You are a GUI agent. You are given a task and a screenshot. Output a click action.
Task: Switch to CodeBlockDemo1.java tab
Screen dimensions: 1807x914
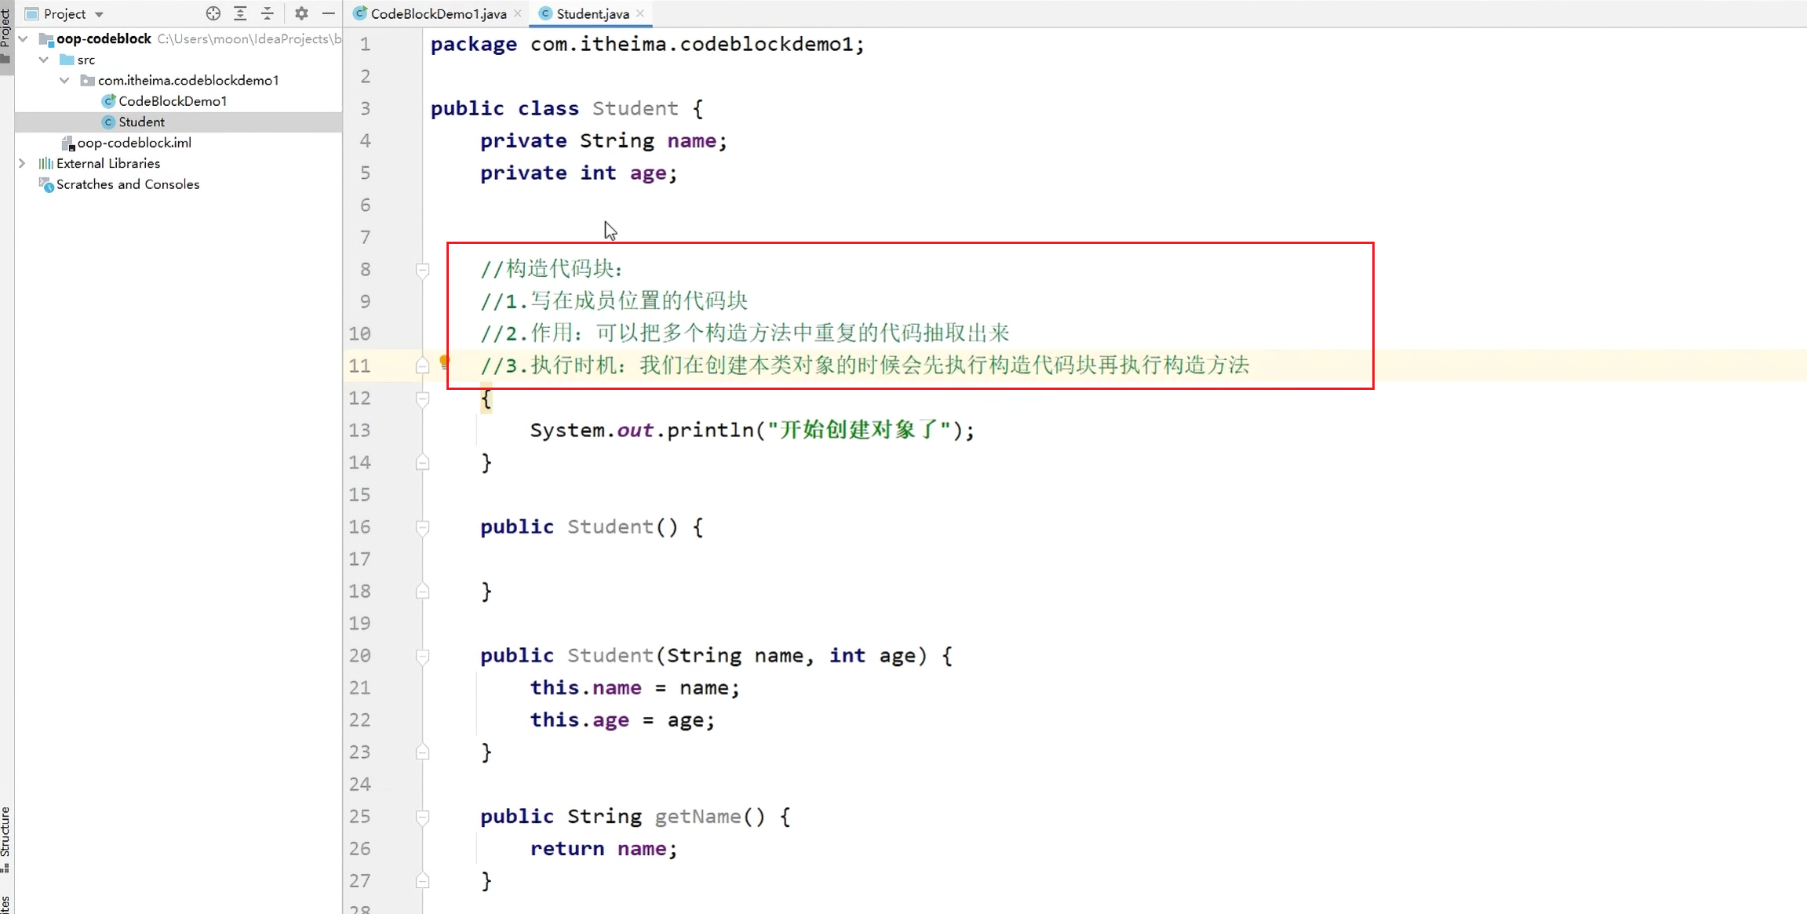tap(437, 13)
